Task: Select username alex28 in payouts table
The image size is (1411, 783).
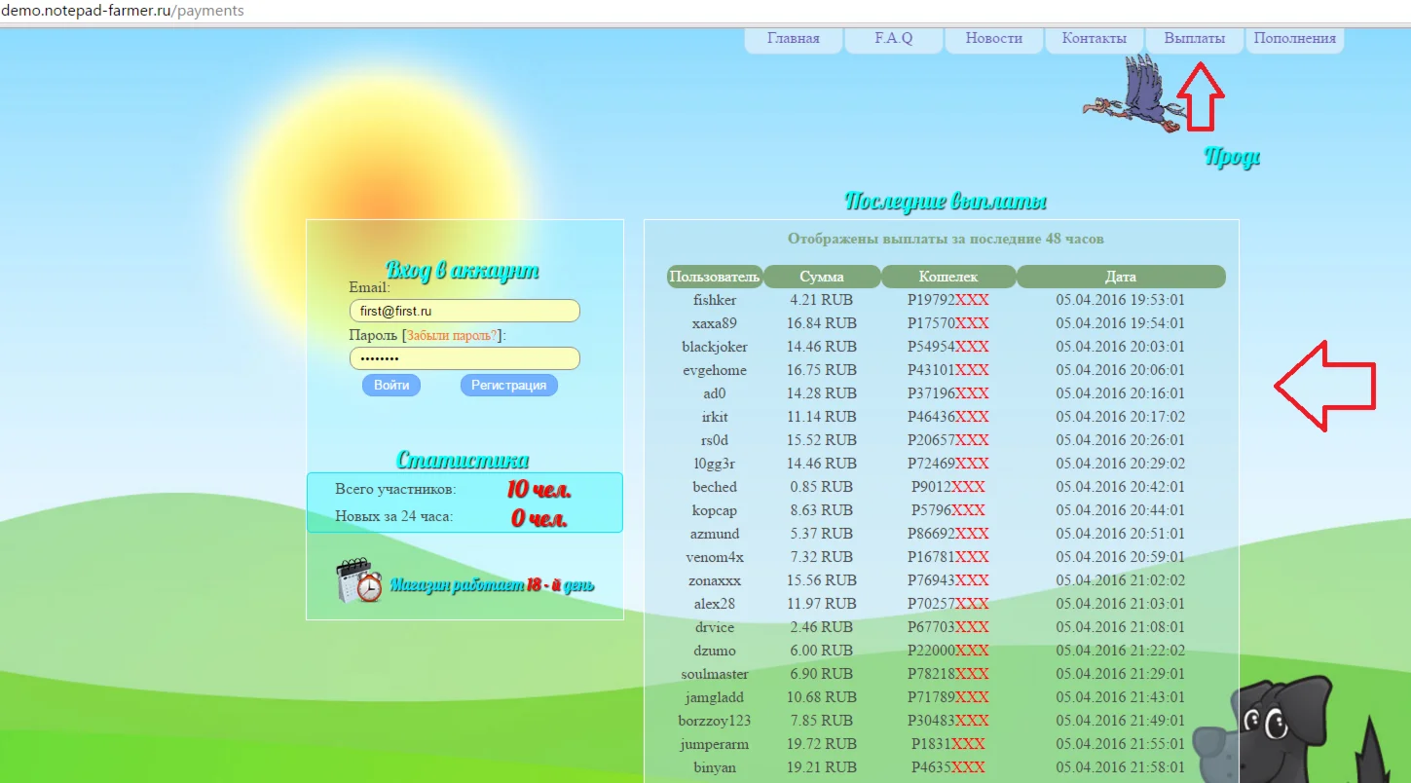Action: pos(715,604)
